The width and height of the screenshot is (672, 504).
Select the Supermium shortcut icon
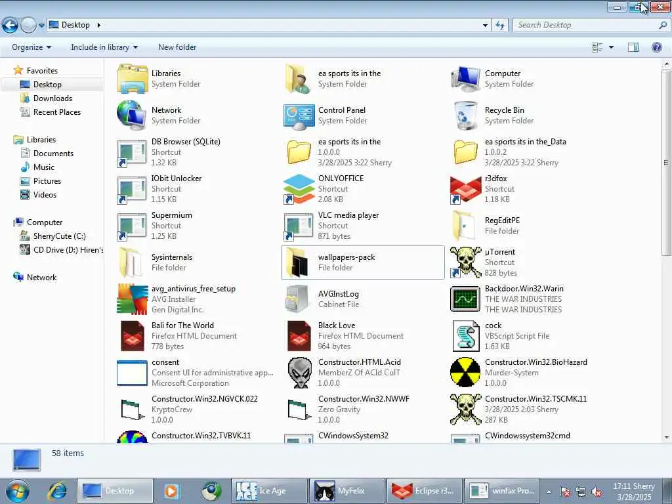(x=131, y=226)
